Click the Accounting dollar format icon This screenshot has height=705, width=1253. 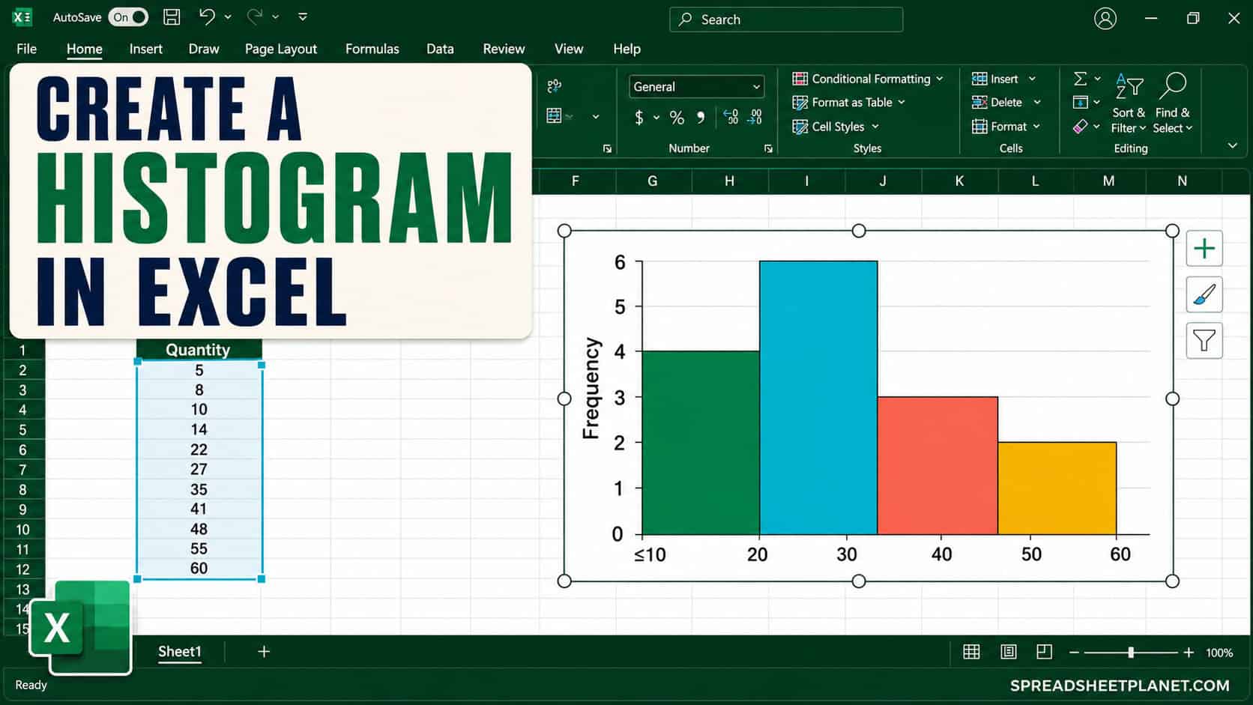coord(639,118)
